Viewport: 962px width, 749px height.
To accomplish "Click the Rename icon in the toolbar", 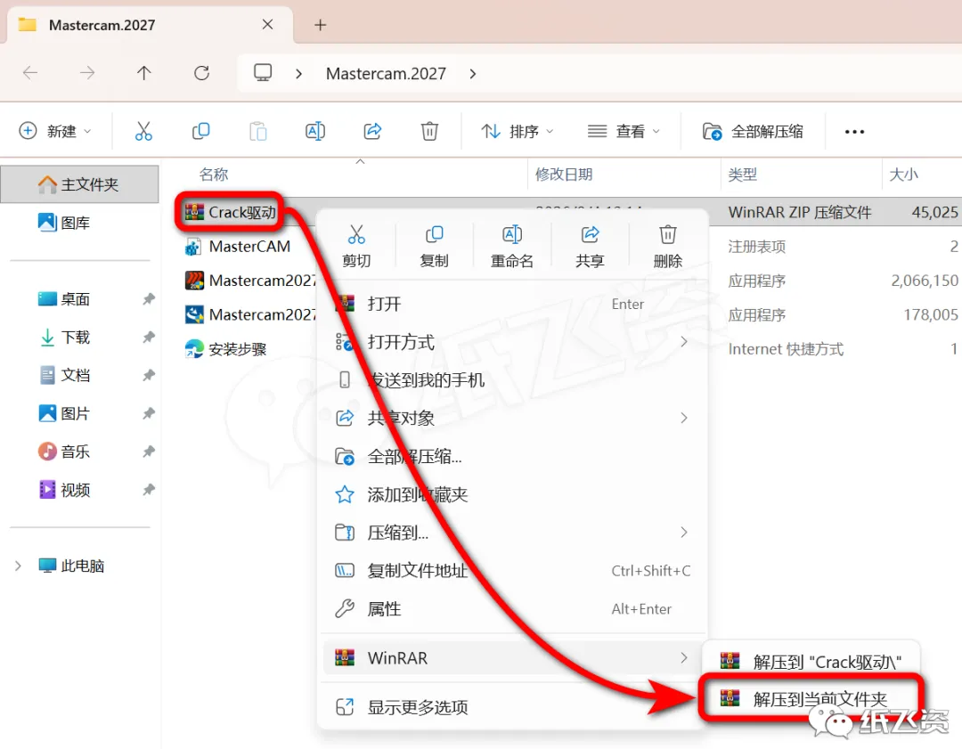I will [315, 131].
